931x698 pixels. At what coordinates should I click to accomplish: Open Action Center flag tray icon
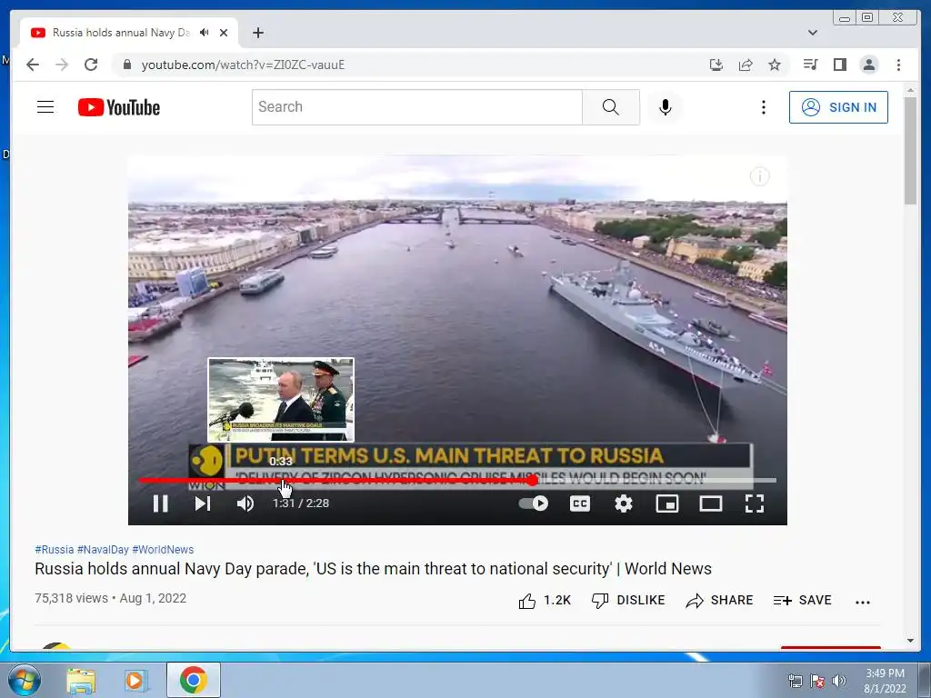click(817, 680)
